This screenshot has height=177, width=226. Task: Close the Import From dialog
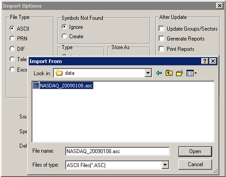coord(213,61)
